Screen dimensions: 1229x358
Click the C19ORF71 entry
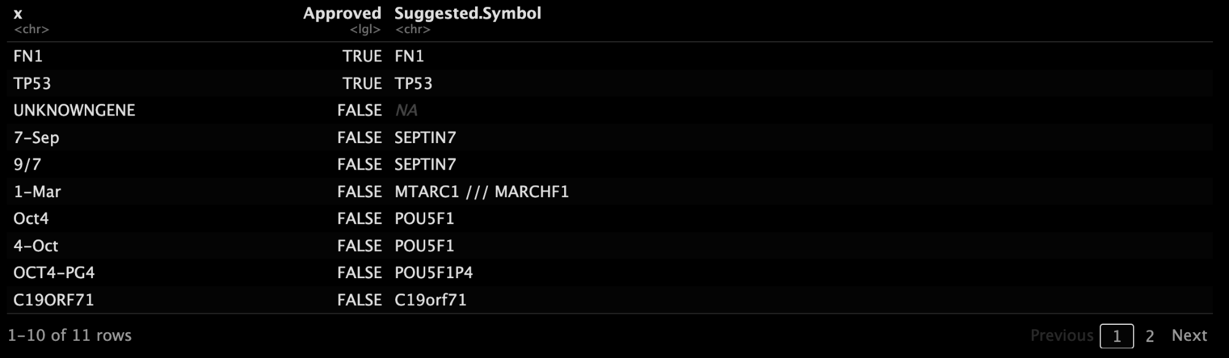coord(53,300)
